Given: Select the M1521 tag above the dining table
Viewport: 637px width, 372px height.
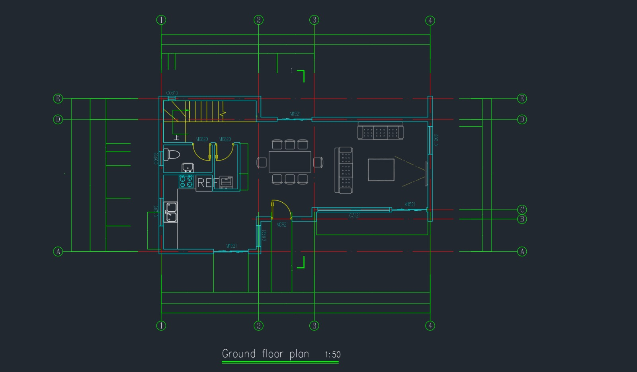Looking at the screenshot, I should (295, 114).
